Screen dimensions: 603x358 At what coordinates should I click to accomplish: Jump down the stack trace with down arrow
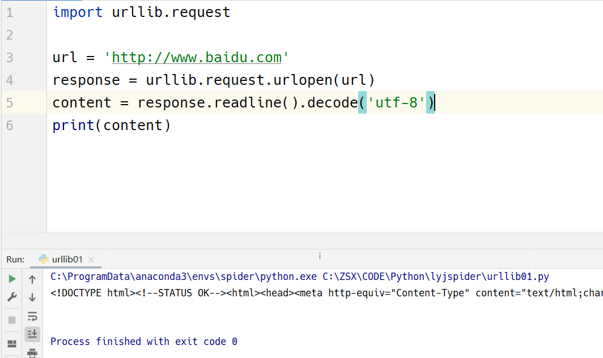(32, 297)
